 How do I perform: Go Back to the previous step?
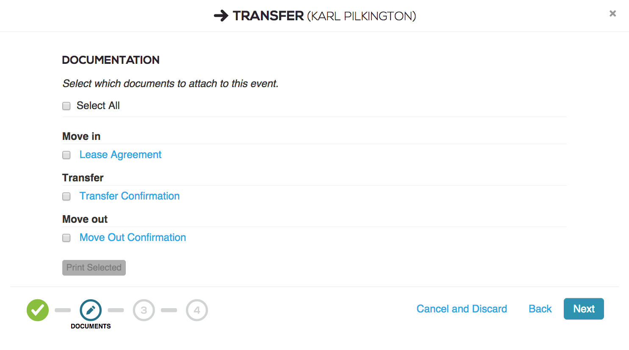(x=540, y=309)
